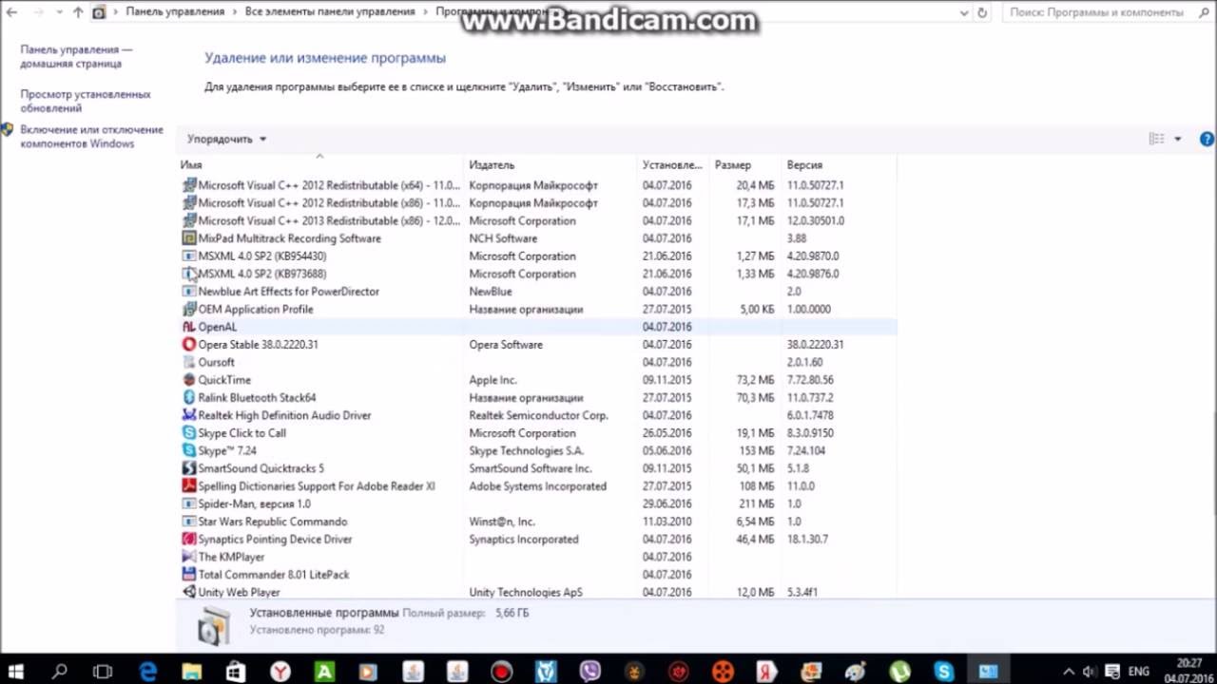Click the Skype 7.24 icon
Screen dimensions: 1217x684
click(x=188, y=451)
